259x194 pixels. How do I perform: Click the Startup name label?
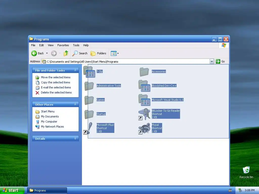coord(101,114)
